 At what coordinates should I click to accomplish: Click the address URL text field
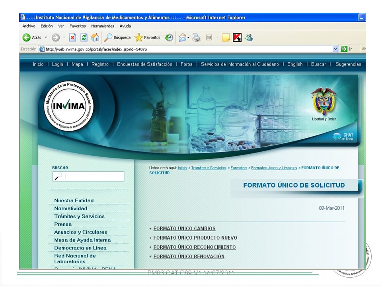coord(187,49)
